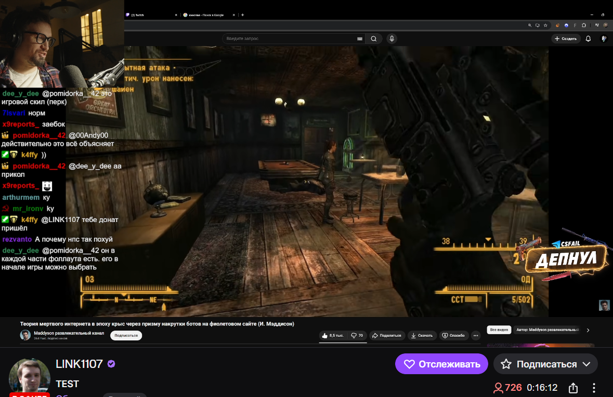Expand the Подписаться dropdown on Twitch
Image resolution: width=613 pixels, height=397 pixels.
point(586,364)
